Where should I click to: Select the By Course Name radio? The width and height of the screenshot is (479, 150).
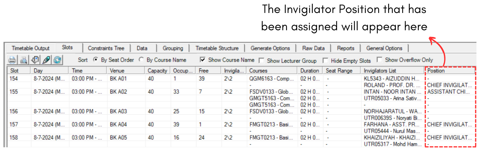(x=141, y=60)
